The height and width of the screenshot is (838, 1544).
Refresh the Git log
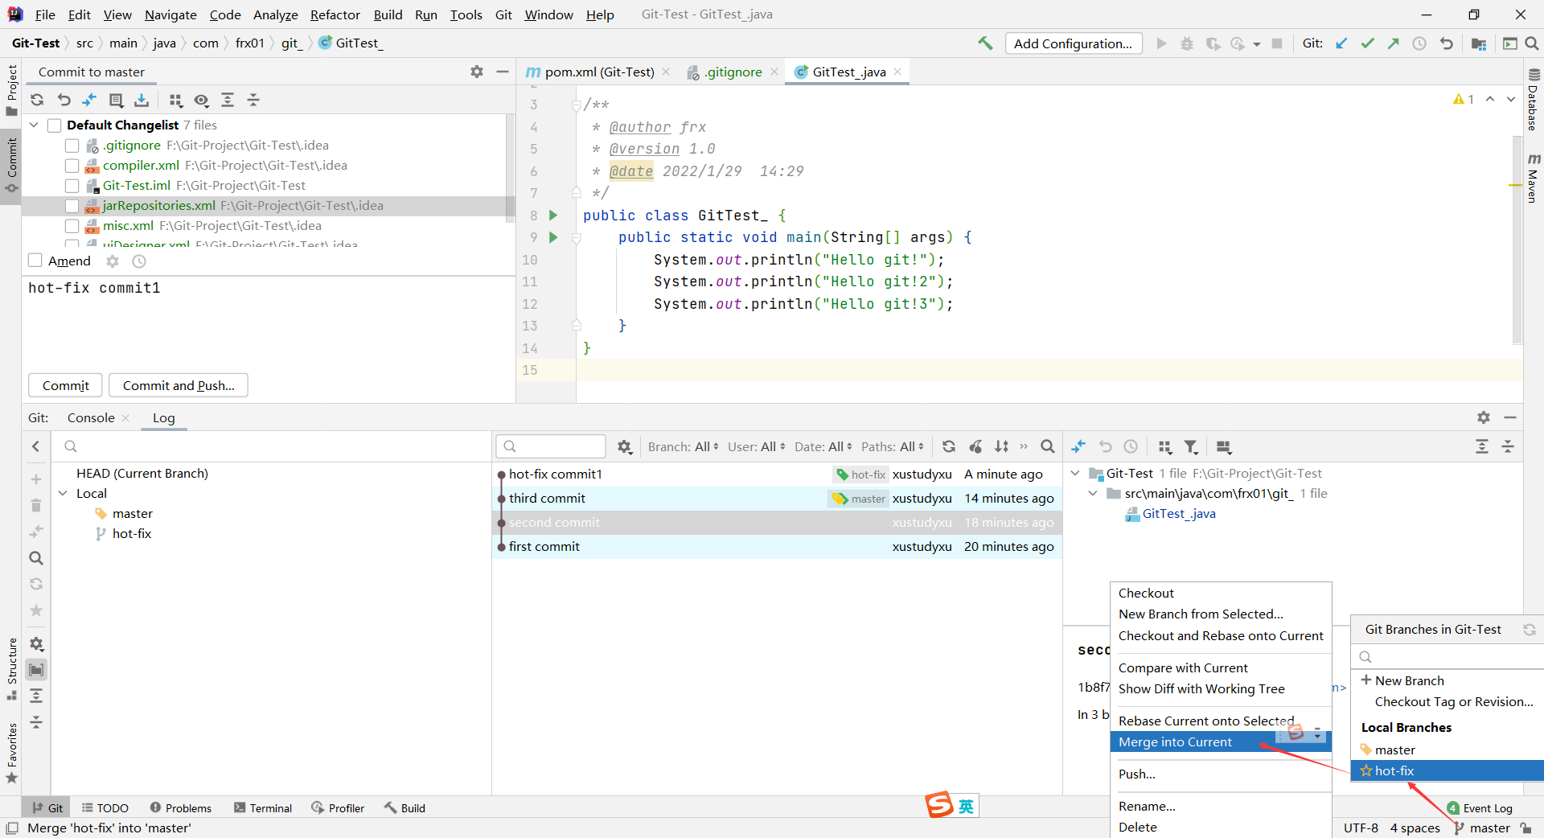949,446
